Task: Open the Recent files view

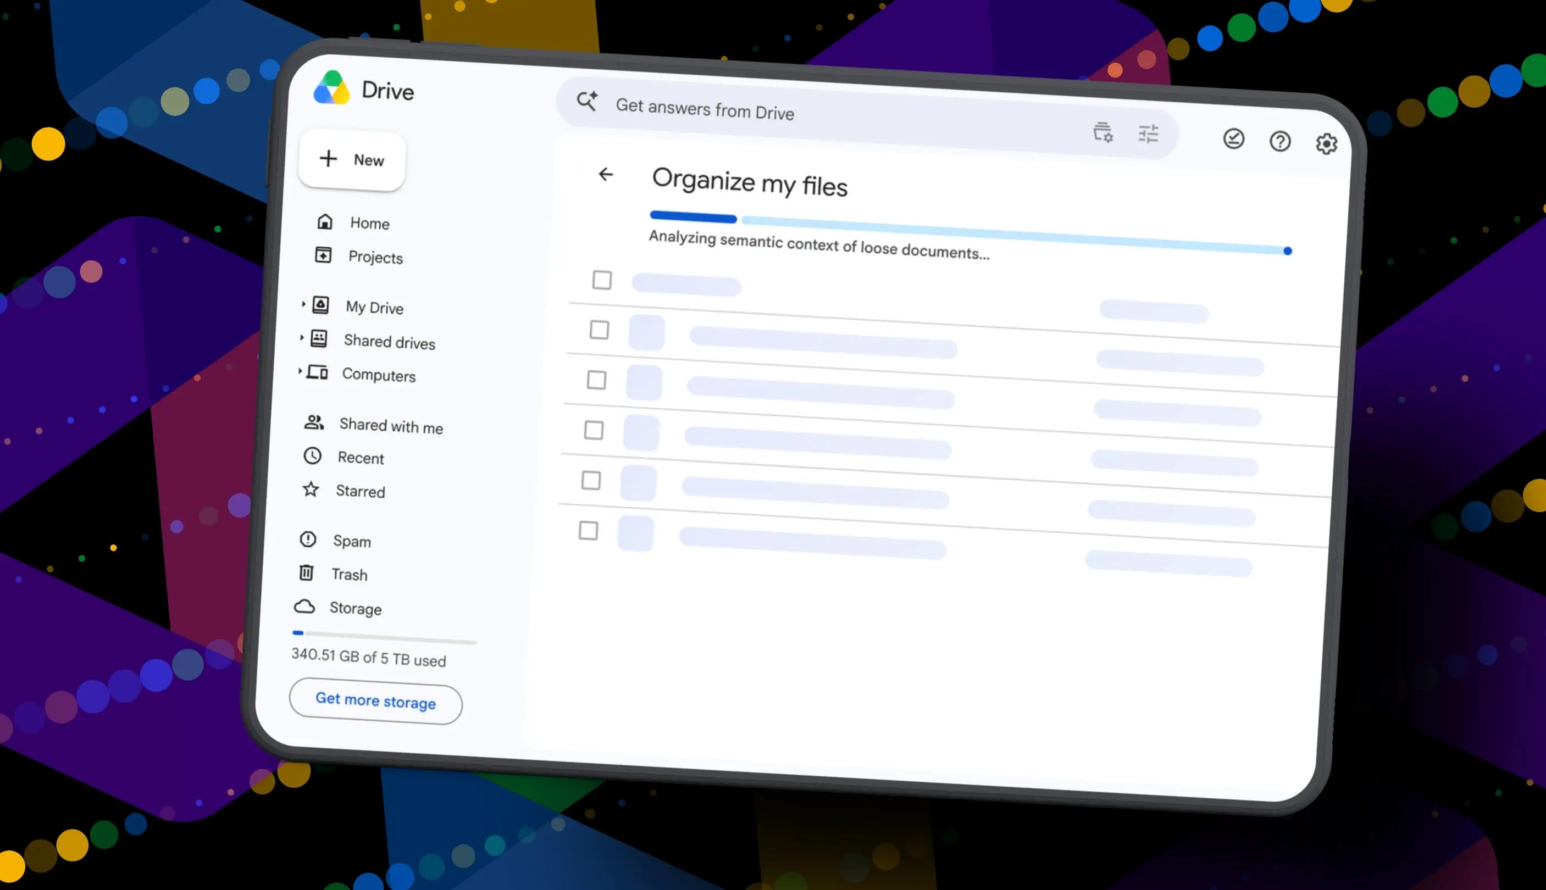Action: pos(361,458)
